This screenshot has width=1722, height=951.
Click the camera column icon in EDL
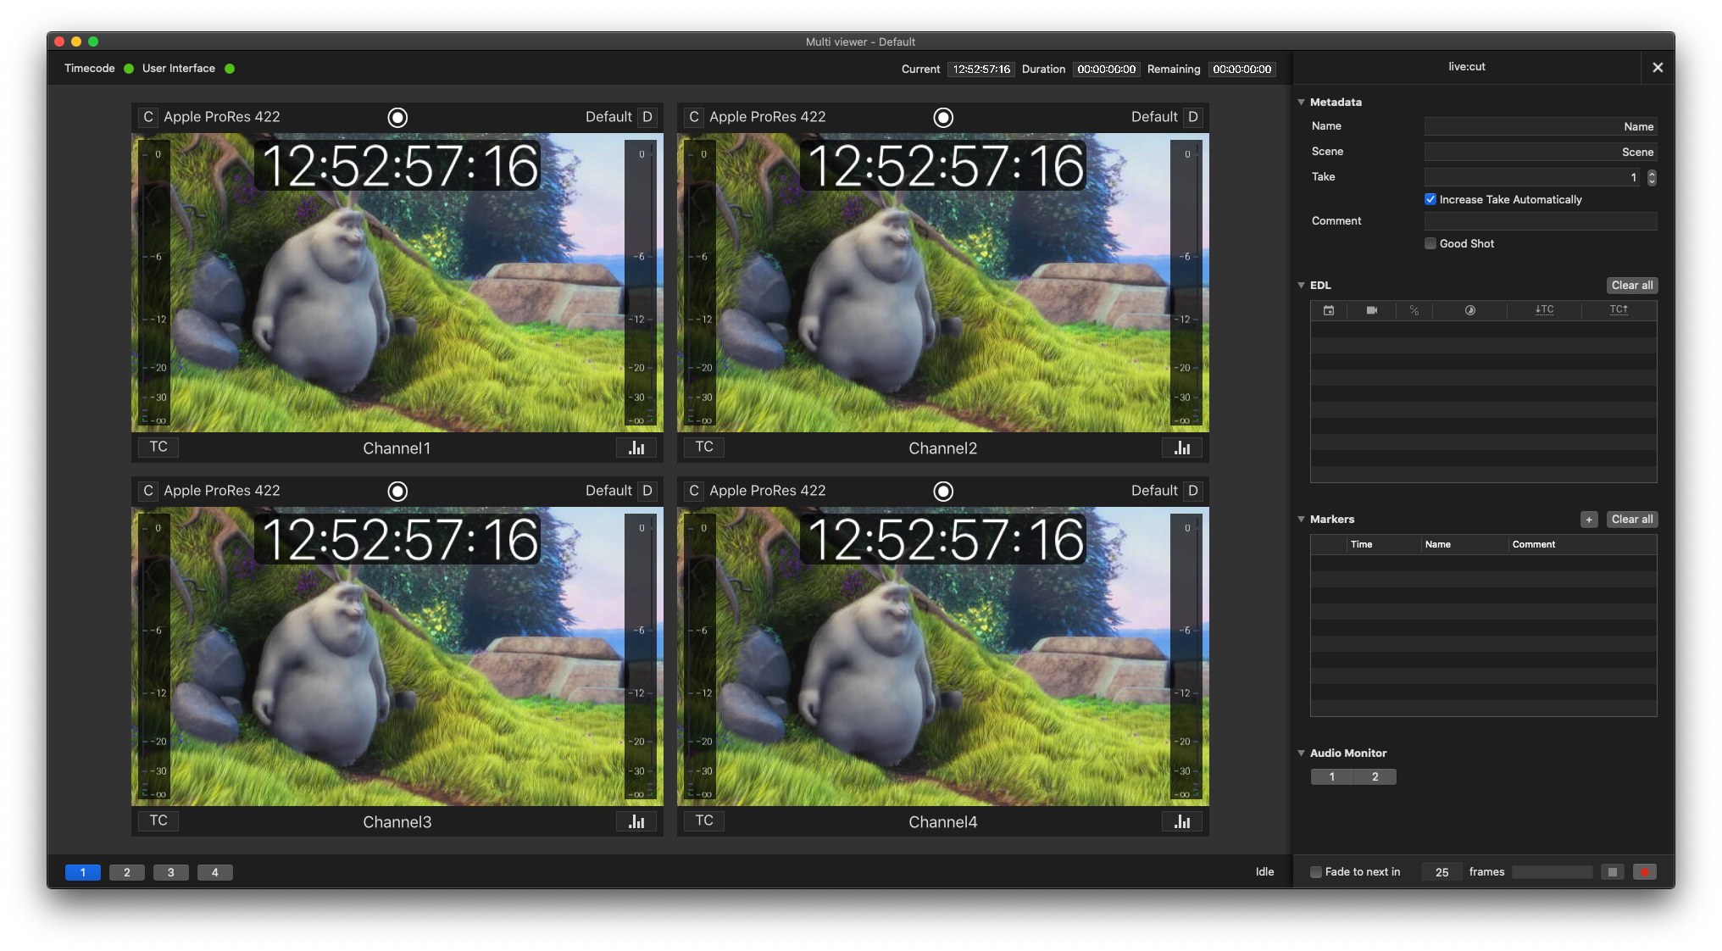[1372, 310]
